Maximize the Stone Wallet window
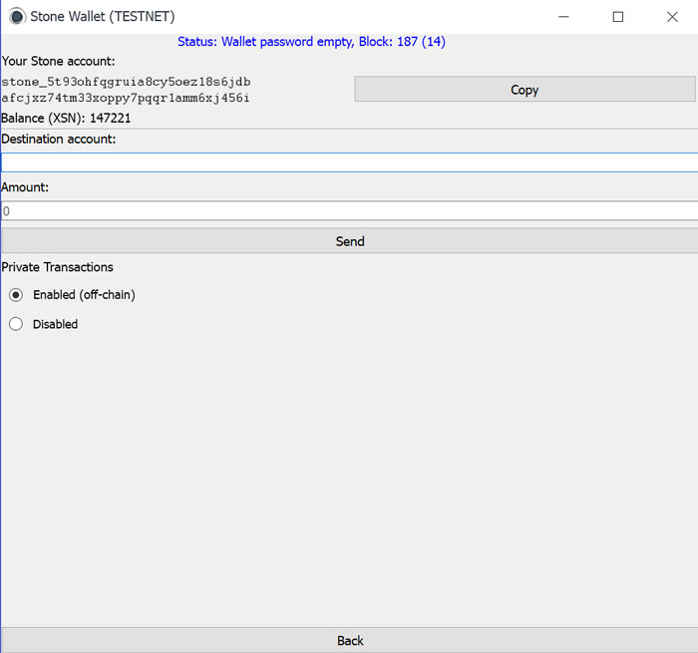This screenshot has height=653, width=698. [618, 17]
